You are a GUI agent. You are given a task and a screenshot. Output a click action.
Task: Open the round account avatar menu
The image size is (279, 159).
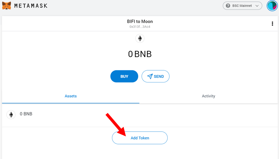tap(272, 6)
